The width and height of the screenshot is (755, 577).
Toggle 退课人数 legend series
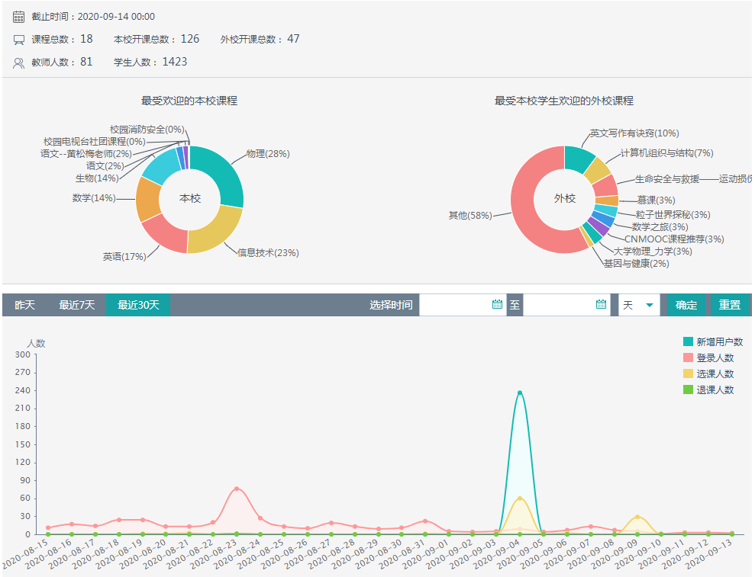708,390
